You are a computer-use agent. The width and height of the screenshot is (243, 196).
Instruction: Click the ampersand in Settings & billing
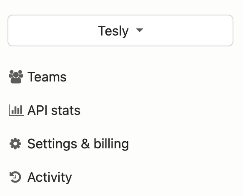(x=85, y=144)
